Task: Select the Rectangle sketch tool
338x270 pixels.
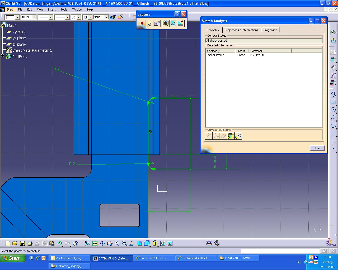Action: [x=333, y=102]
